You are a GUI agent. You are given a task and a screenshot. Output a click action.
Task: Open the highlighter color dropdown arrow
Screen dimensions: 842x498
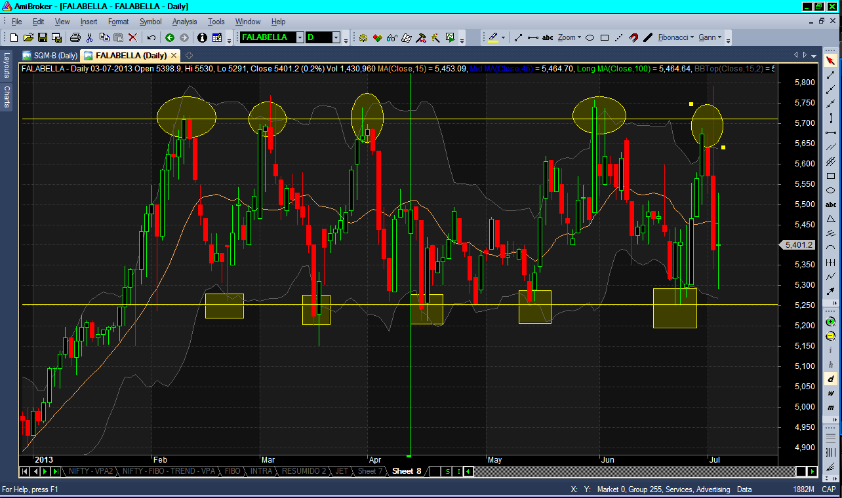point(503,37)
